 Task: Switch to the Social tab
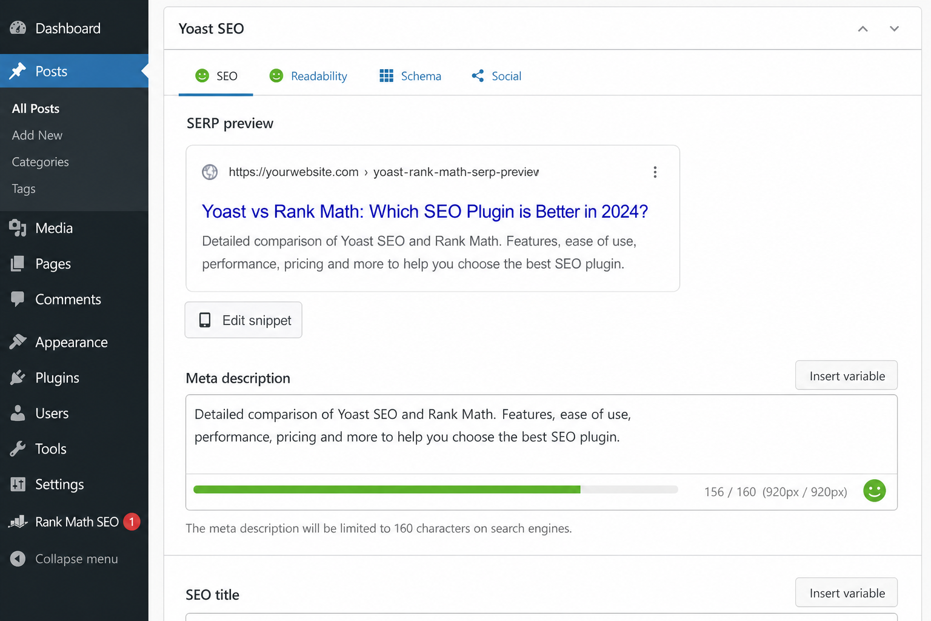tap(496, 76)
